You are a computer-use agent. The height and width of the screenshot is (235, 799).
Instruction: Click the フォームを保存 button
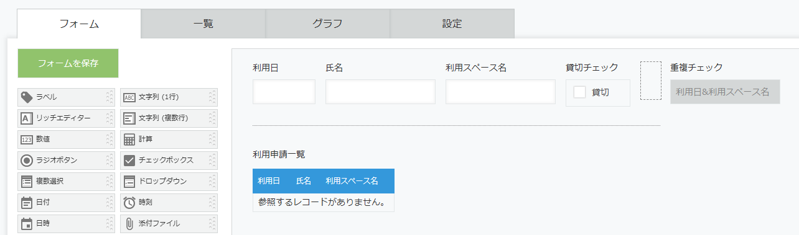[x=68, y=63]
